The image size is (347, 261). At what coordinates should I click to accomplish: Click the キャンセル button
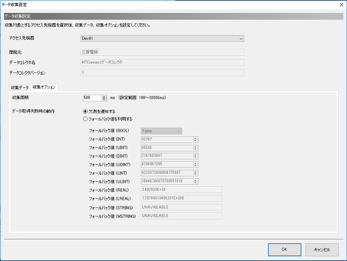point(322,250)
